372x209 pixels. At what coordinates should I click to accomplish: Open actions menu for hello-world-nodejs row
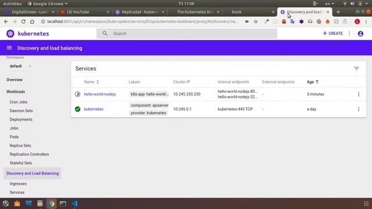tap(359, 94)
